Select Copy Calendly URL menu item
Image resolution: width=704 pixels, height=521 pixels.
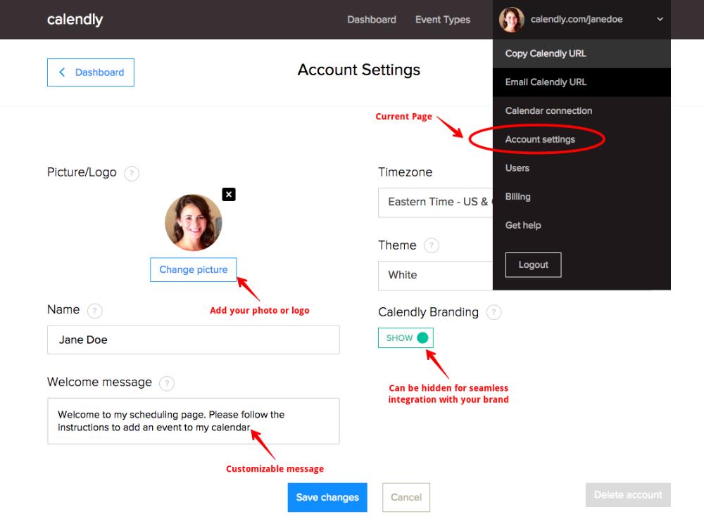[582, 54]
